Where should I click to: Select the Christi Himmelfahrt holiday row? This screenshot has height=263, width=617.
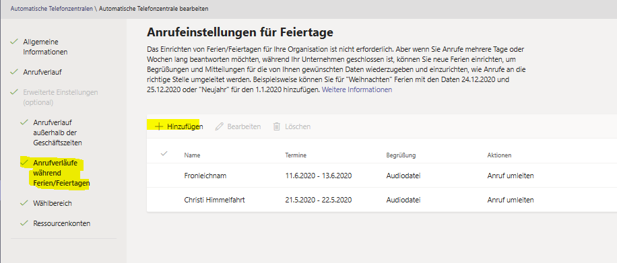[x=382, y=200]
